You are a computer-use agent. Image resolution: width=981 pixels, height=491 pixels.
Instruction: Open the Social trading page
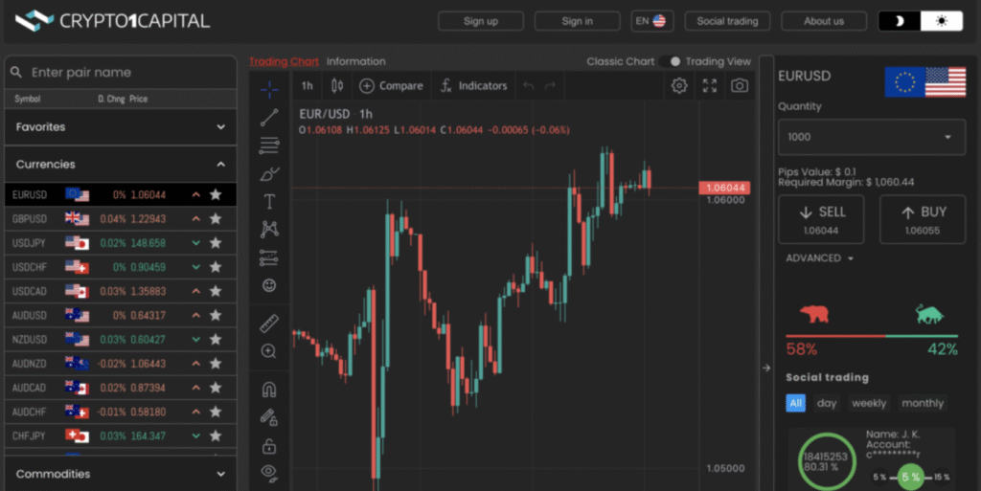[728, 21]
